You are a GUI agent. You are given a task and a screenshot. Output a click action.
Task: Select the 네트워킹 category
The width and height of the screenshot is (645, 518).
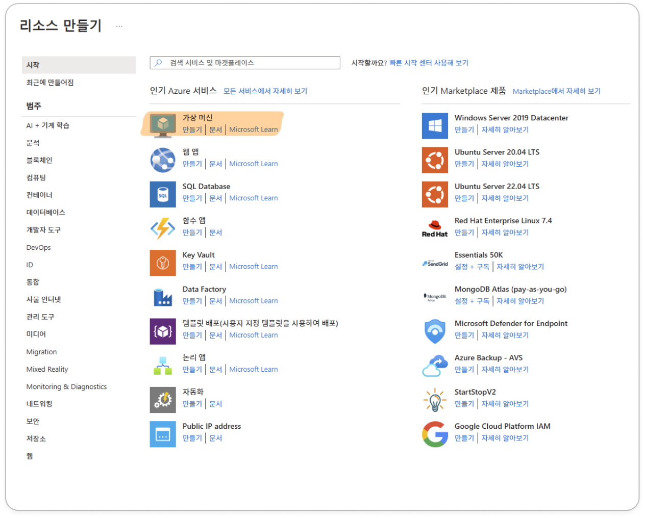(x=39, y=404)
